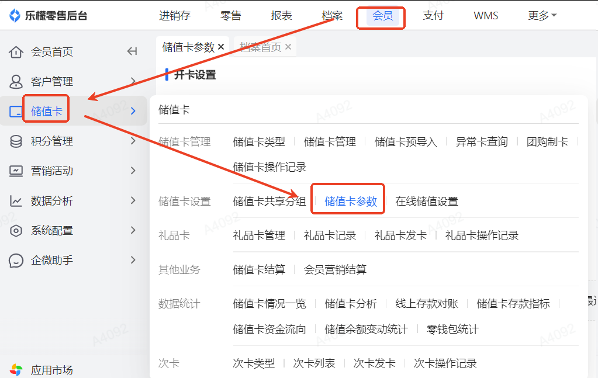Select the 会员 top menu
This screenshot has width=598, height=378.
click(382, 16)
